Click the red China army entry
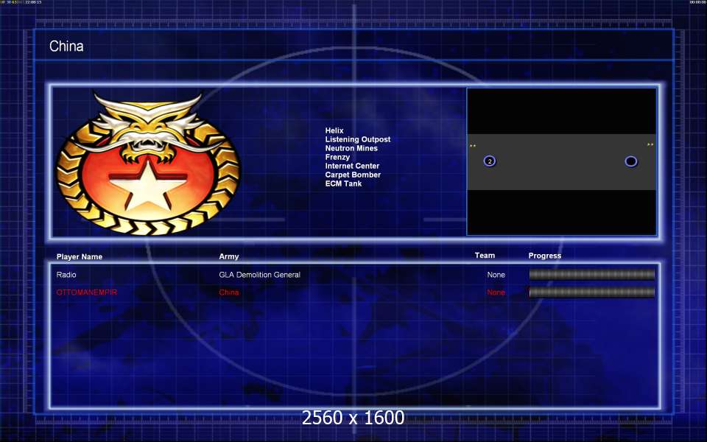The image size is (707, 442). click(x=229, y=292)
